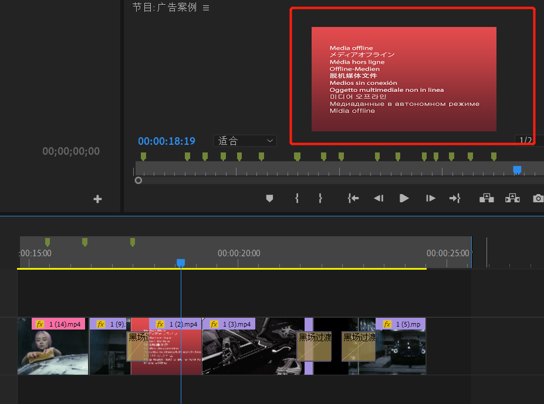Click the Mark In bracket icon
Screen dimensions: 544x404
[x=297, y=199]
